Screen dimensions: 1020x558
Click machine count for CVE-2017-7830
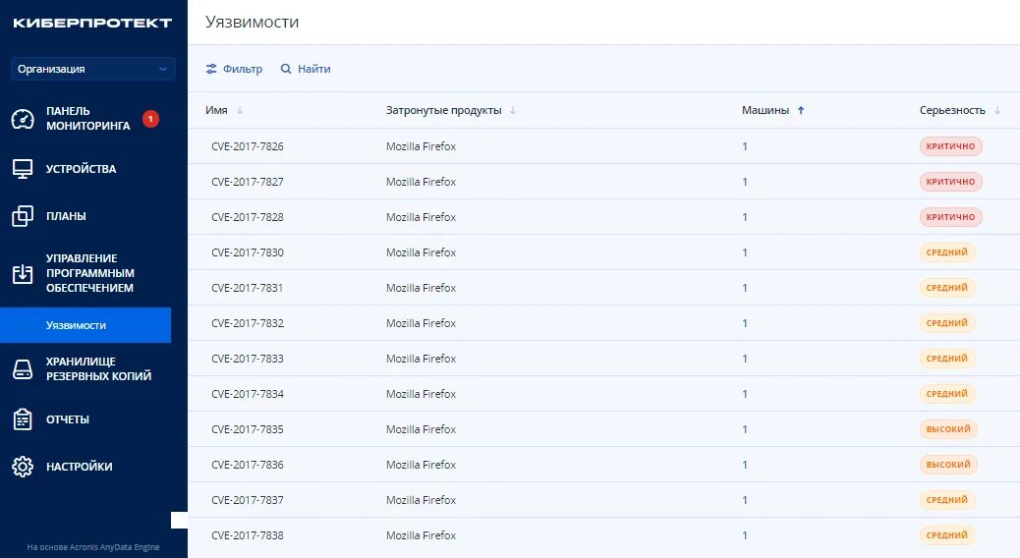[x=745, y=252]
